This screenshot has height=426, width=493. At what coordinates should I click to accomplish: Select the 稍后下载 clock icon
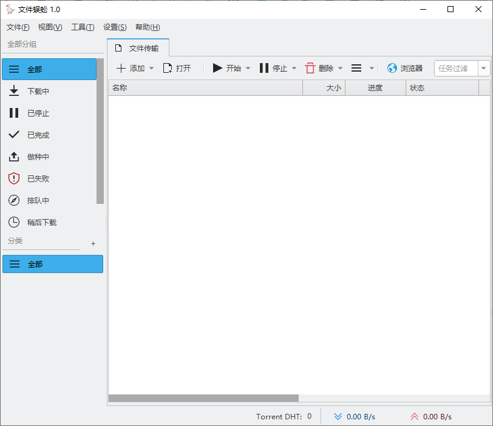pyautogui.click(x=13, y=222)
